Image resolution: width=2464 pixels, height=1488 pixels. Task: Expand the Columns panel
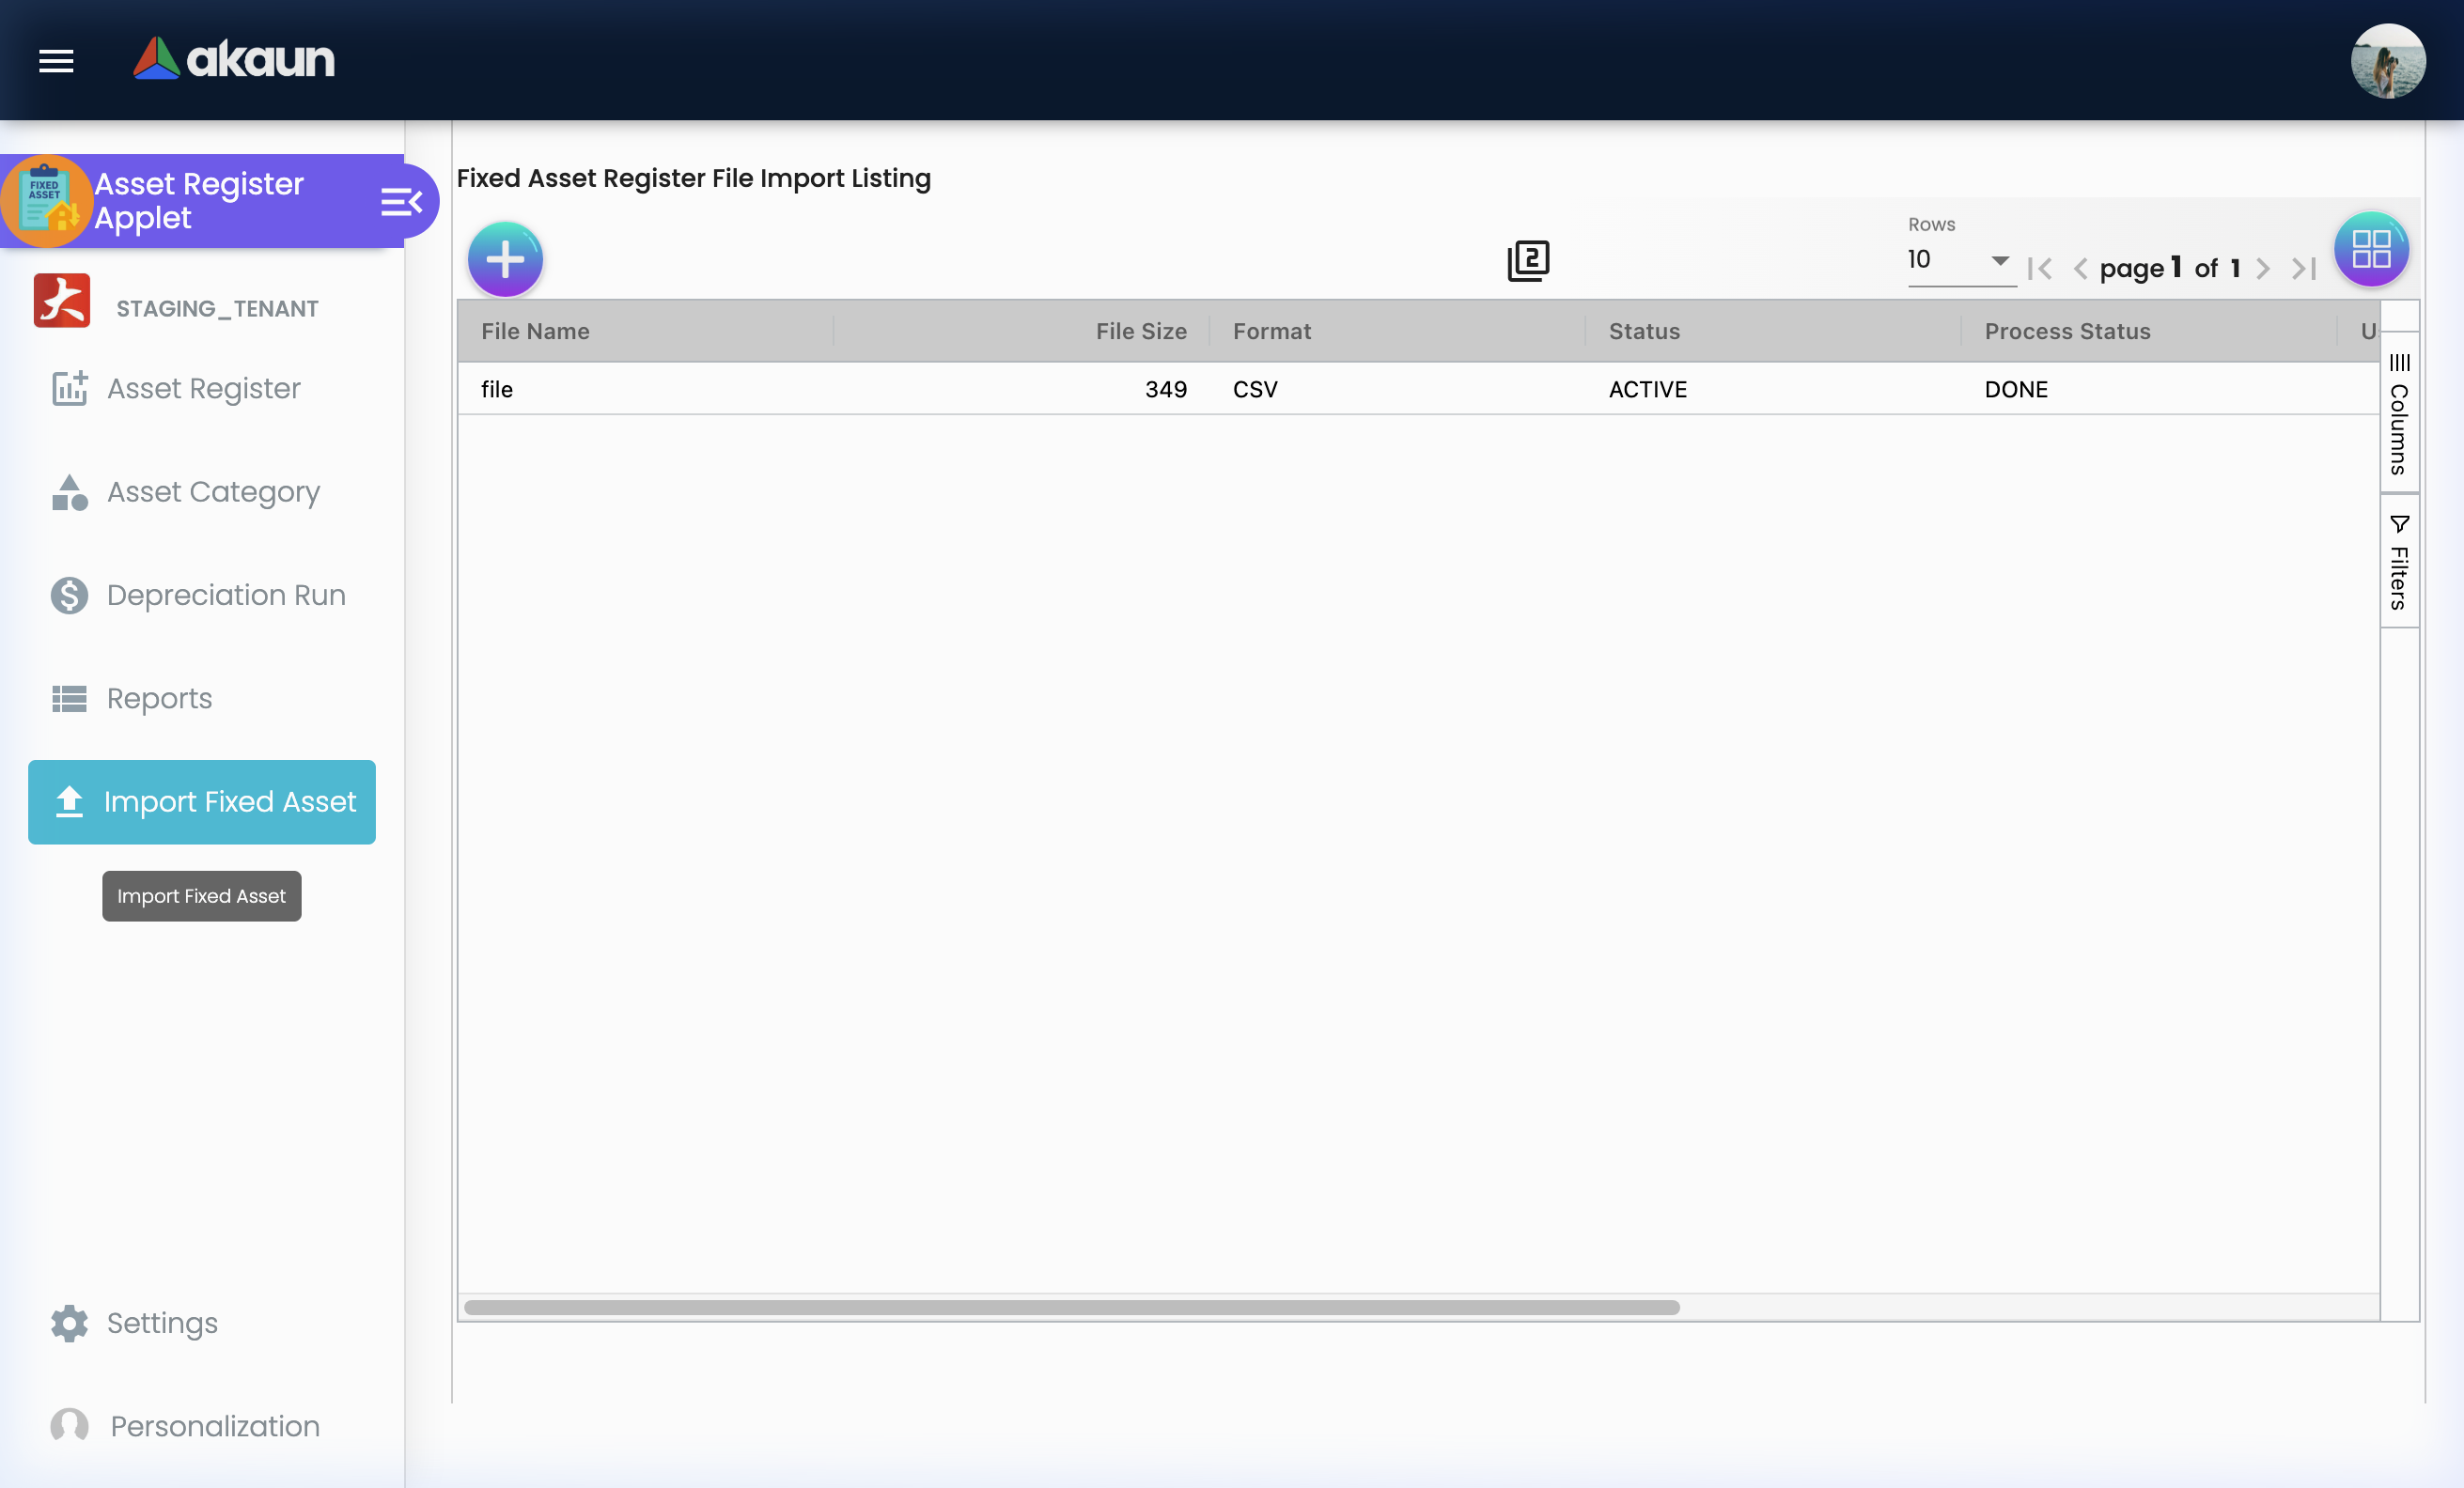tap(2398, 413)
